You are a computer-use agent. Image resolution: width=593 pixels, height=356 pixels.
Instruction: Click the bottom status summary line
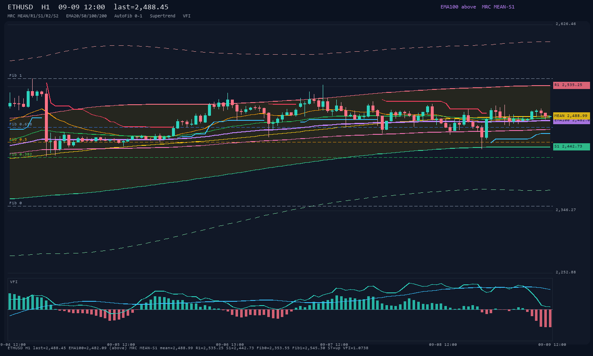pyautogui.click(x=188, y=348)
